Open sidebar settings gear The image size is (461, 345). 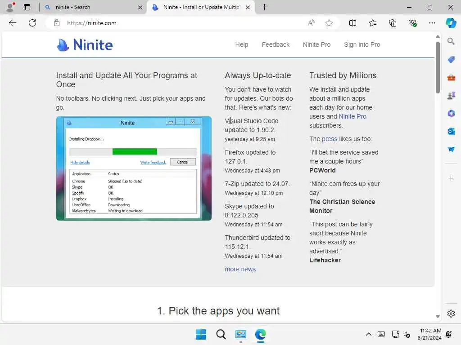451,314
